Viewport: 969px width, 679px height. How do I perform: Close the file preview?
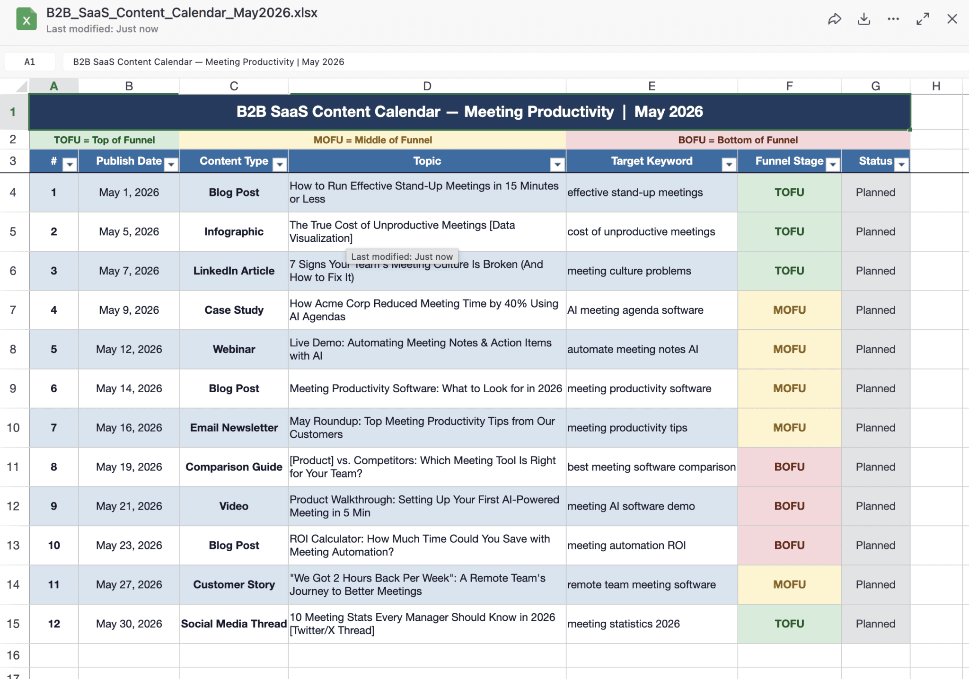(x=952, y=19)
